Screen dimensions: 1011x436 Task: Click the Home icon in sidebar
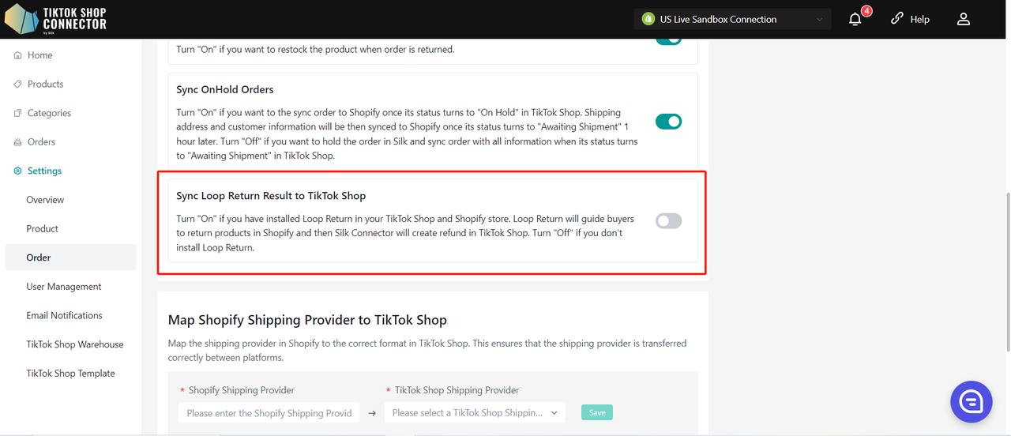(18, 55)
